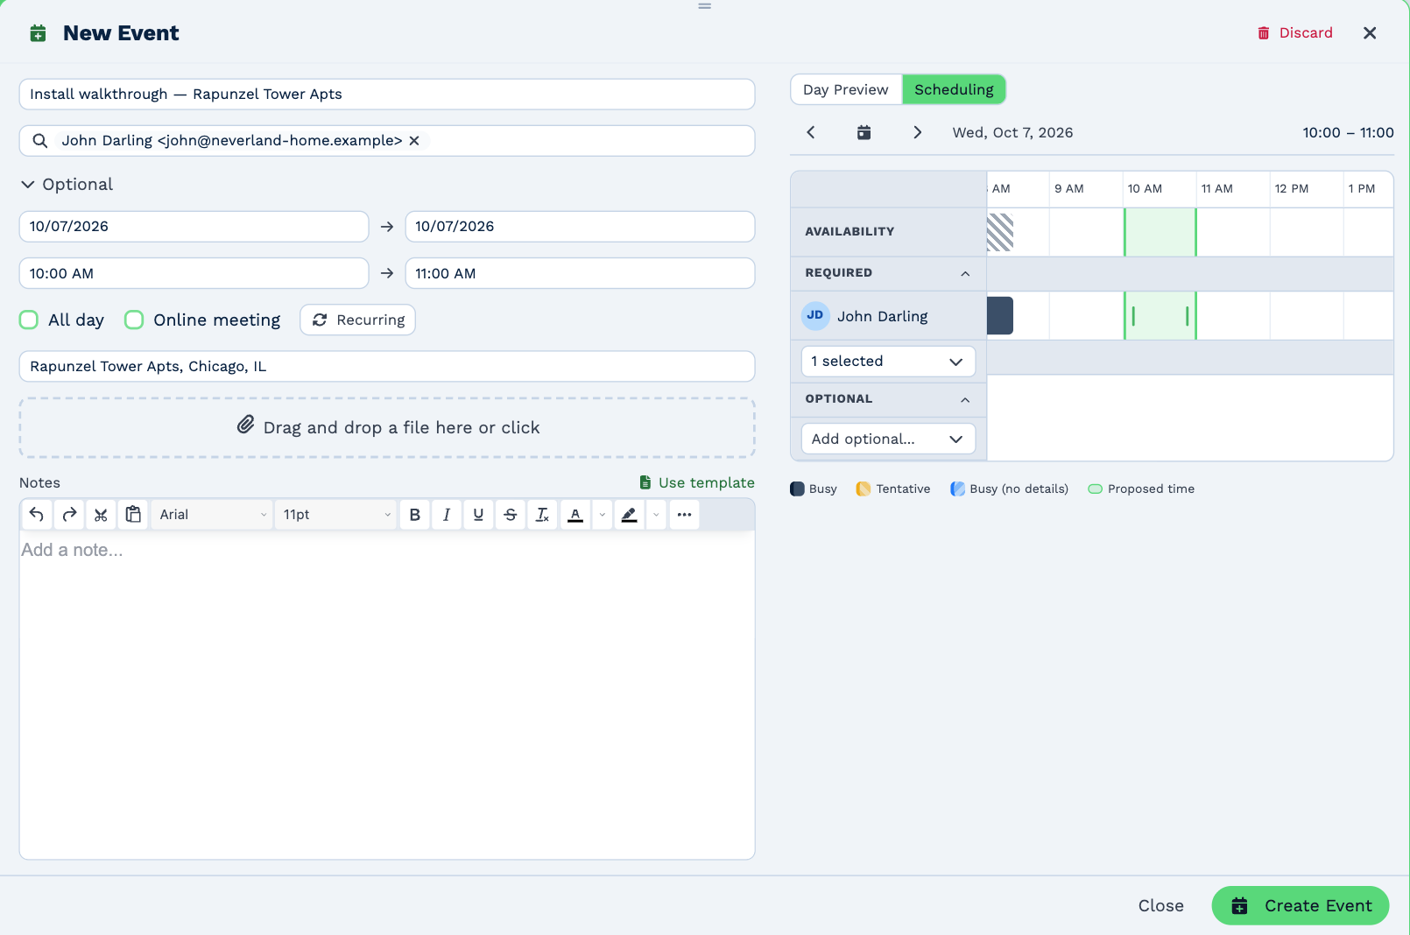Screen dimensions: 1410x935
Task: Paste from clipboard in notes toolbar
Action: point(133,515)
